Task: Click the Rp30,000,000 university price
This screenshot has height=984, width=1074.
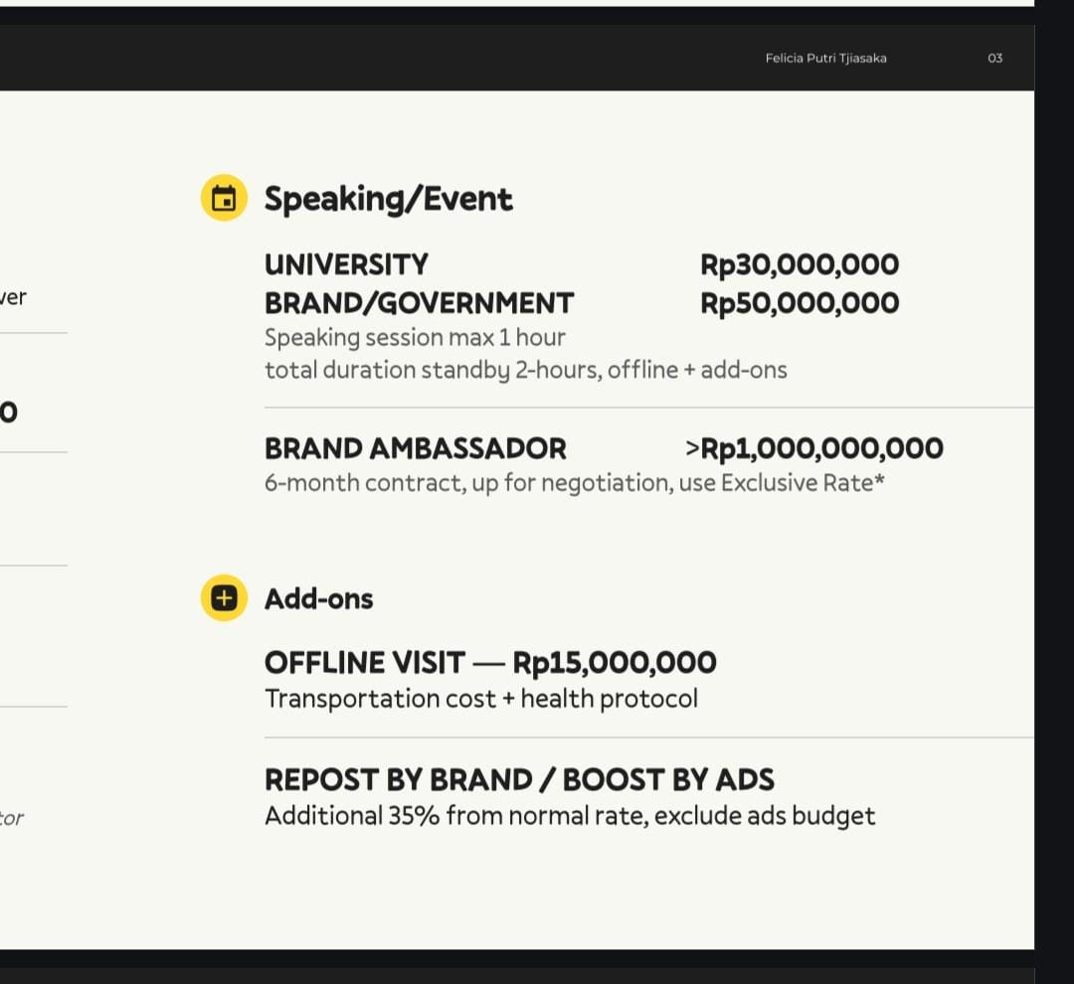Action: pos(800,264)
